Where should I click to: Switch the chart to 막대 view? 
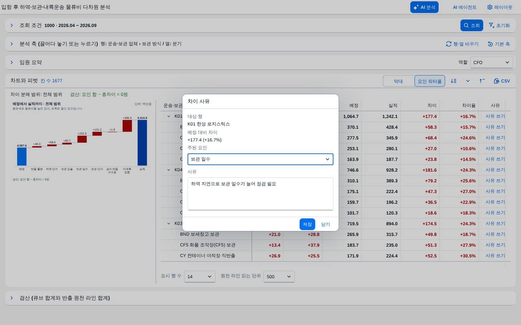point(398,81)
